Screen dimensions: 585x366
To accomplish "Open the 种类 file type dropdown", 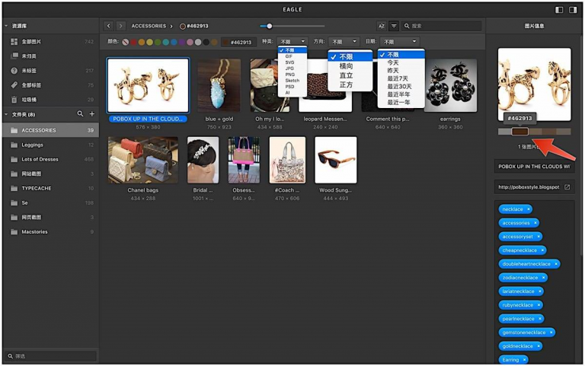I will point(292,42).
